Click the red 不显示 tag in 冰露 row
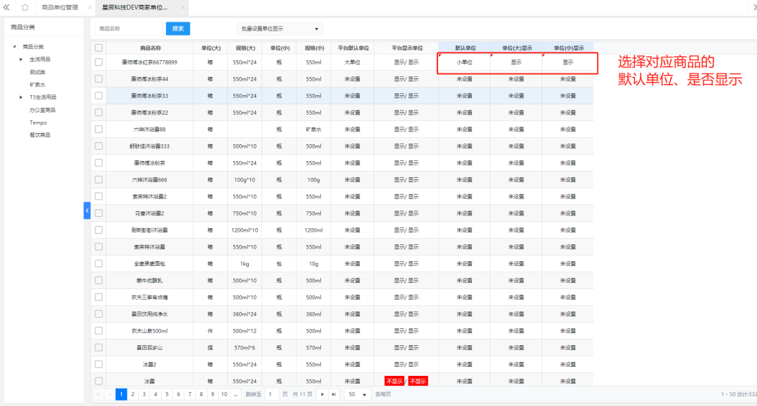The height and width of the screenshot is (406, 757). coord(394,381)
